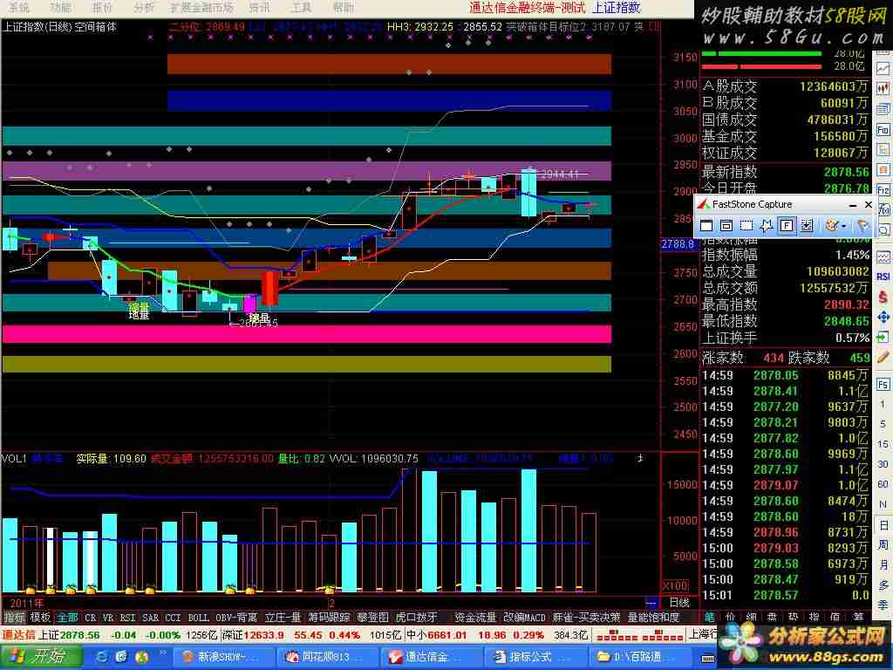This screenshot has height=670, width=893.
Task: Switch to 60-minute period in sidebar
Action: click(883, 484)
